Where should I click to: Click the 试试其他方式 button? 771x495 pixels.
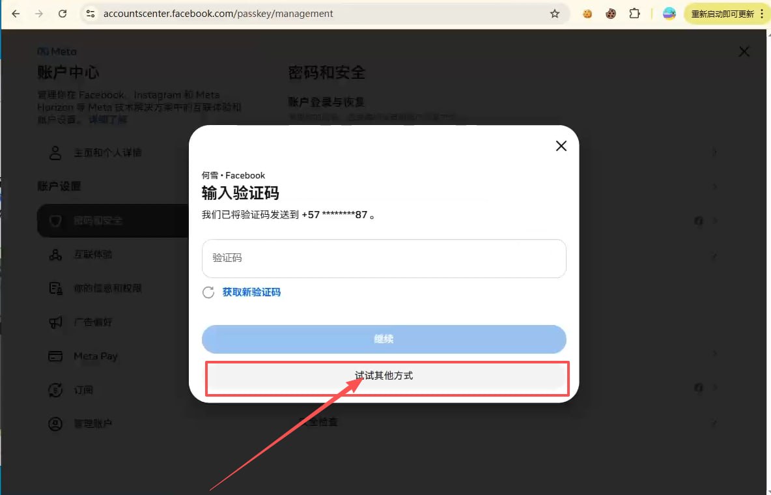click(x=384, y=376)
